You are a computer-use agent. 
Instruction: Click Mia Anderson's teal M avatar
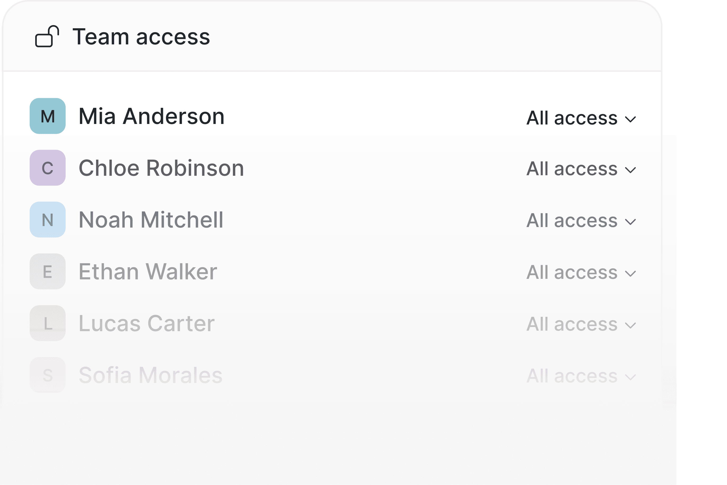pos(48,116)
